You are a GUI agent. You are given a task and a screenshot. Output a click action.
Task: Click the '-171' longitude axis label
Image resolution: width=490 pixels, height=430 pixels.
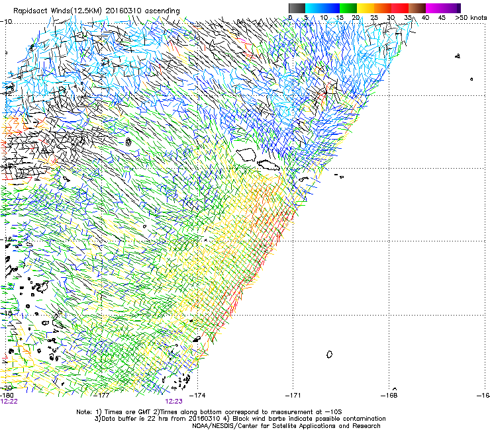coord(293,396)
